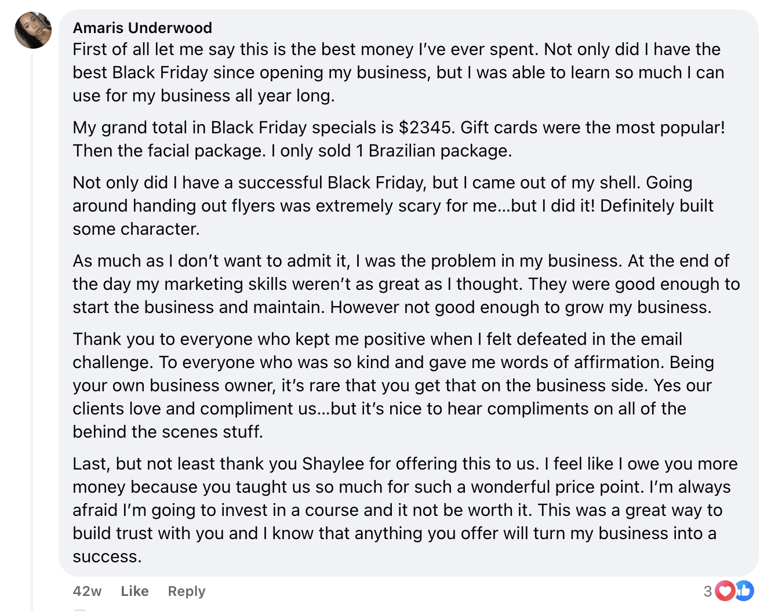The height and width of the screenshot is (611, 771).
Task: Click the Amaris Underwood name link
Action: [x=143, y=28]
